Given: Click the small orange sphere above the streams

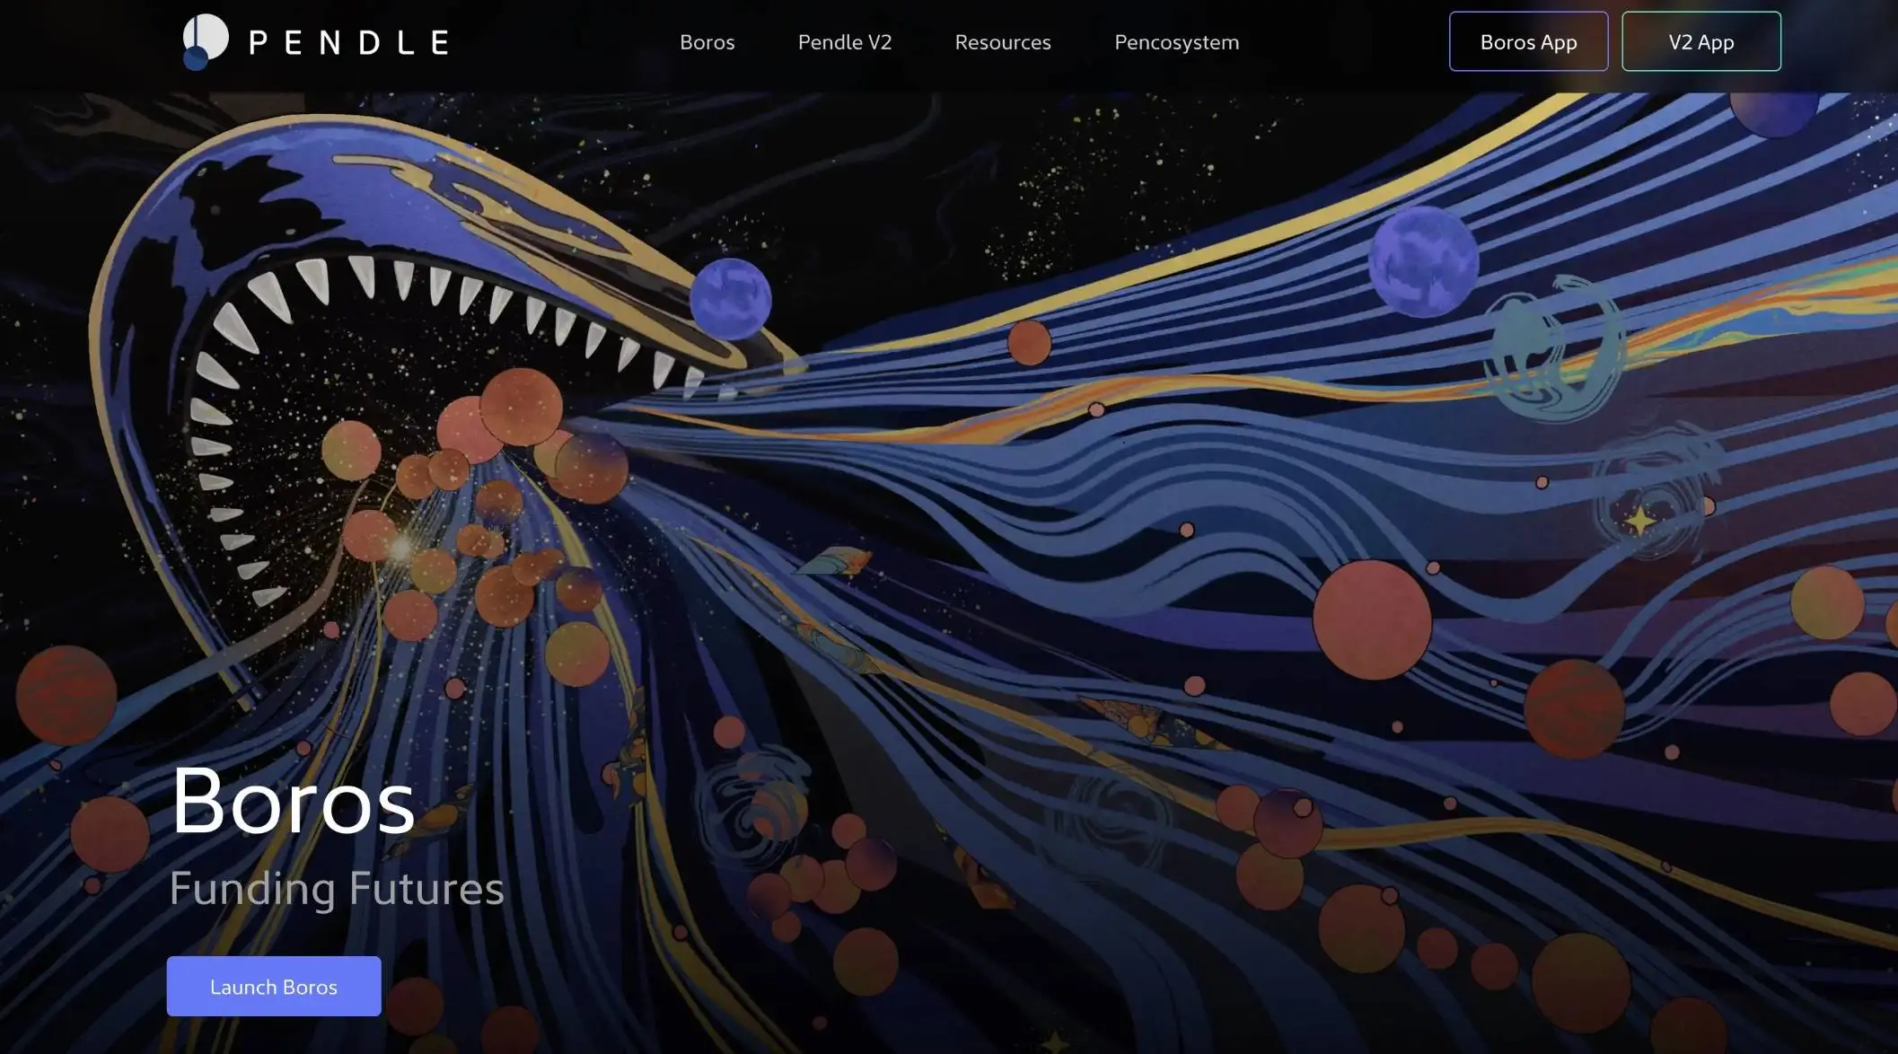Looking at the screenshot, I should click(1029, 342).
